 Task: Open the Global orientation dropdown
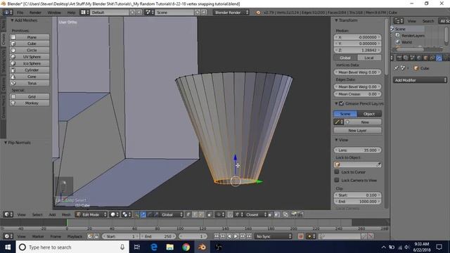(172, 214)
